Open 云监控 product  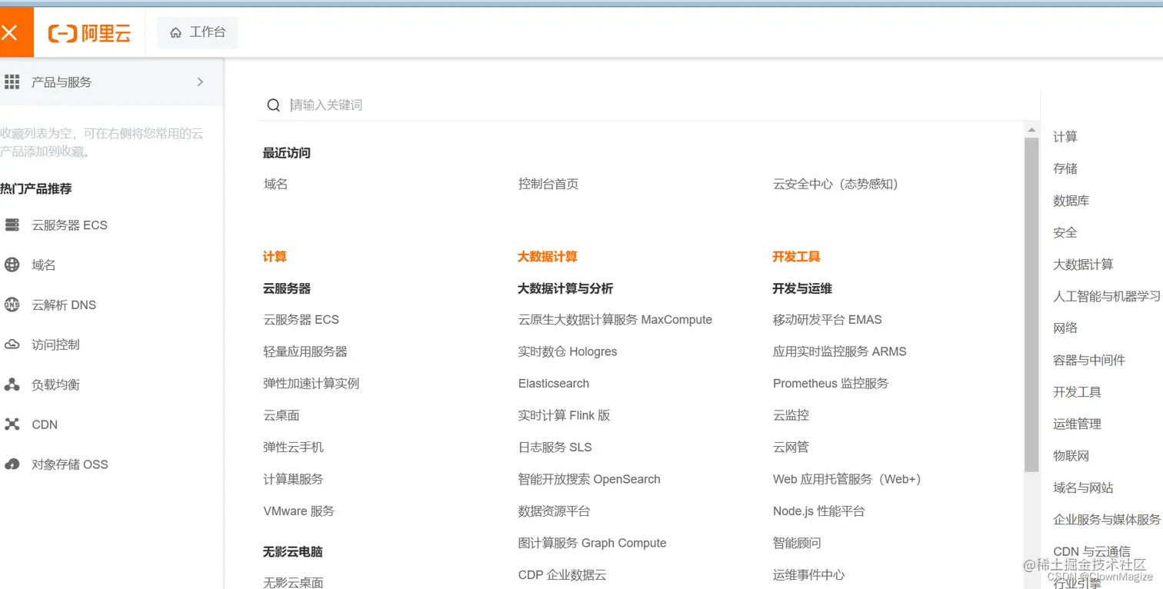791,415
